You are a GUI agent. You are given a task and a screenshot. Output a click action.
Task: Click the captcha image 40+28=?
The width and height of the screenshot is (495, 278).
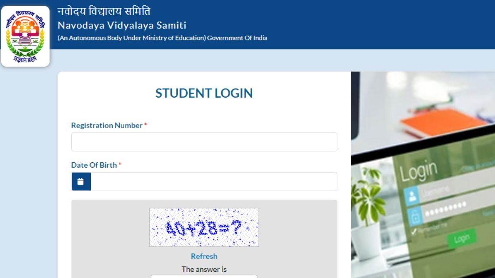coord(204,227)
